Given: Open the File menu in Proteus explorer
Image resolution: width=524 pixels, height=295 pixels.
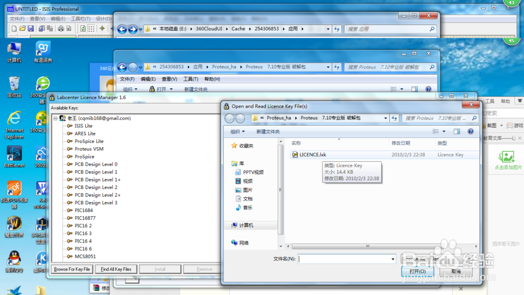Looking at the screenshot, I should pos(127,79).
